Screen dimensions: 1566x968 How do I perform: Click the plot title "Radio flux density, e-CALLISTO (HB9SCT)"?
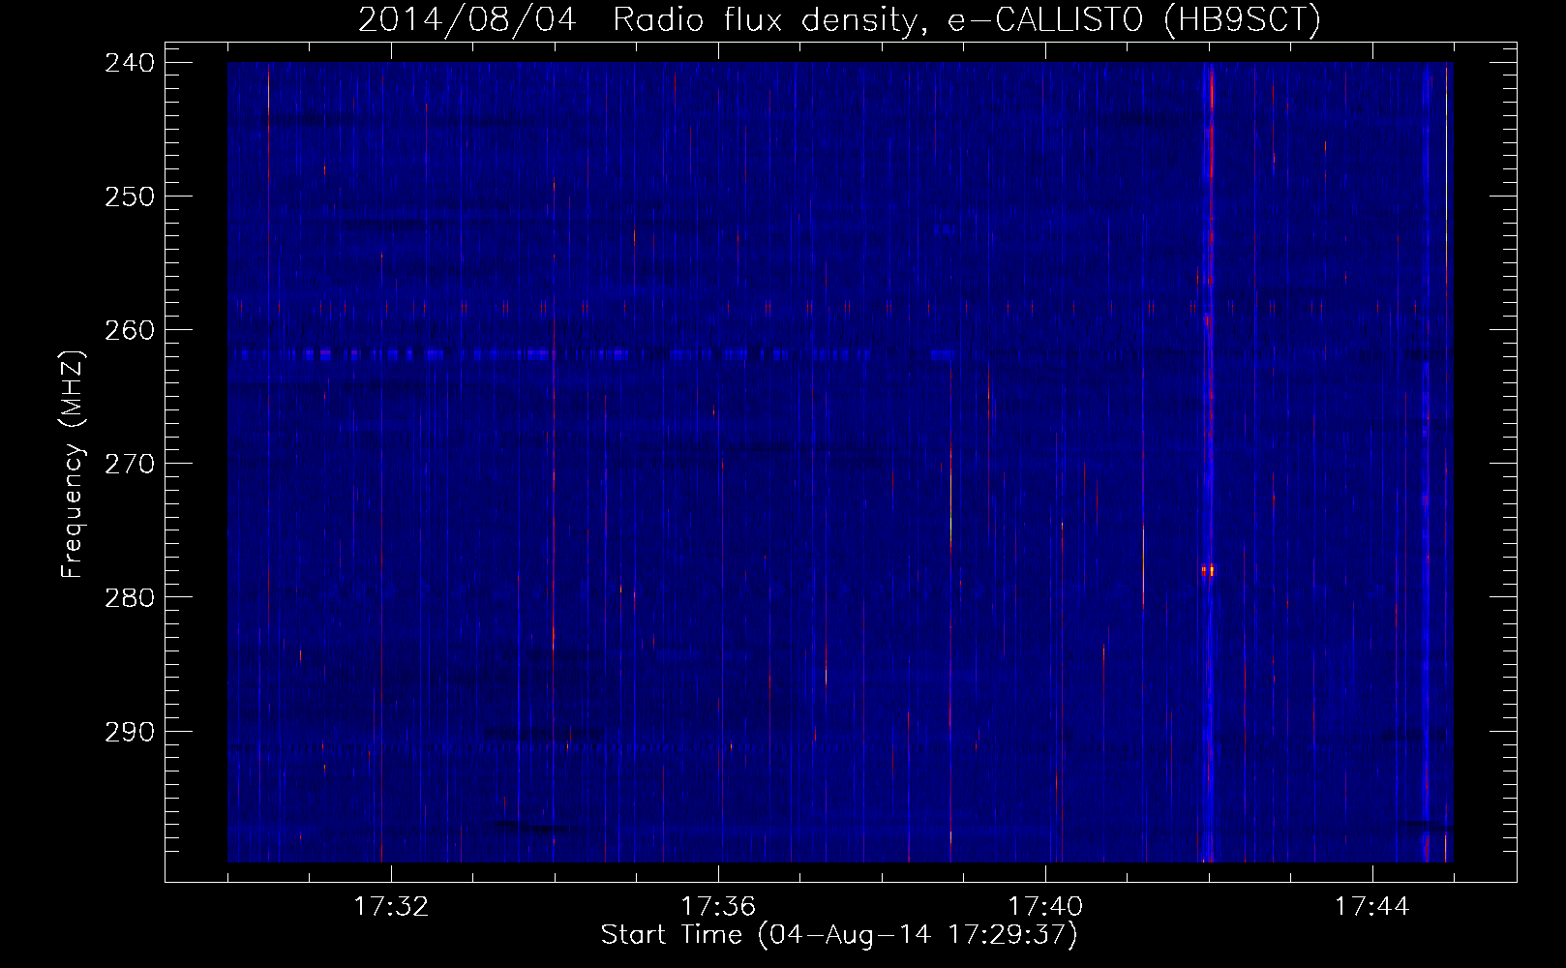pyautogui.click(x=967, y=19)
